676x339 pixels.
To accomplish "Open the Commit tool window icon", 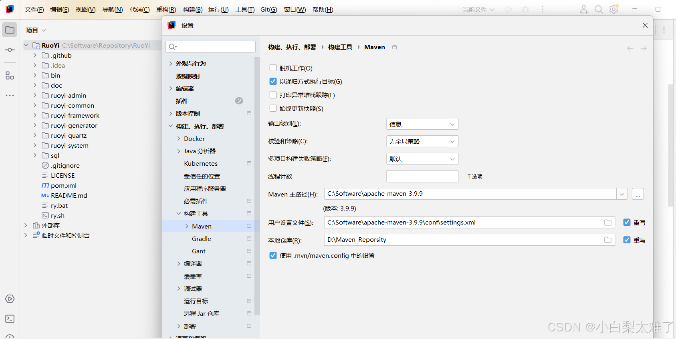I will 10,50.
